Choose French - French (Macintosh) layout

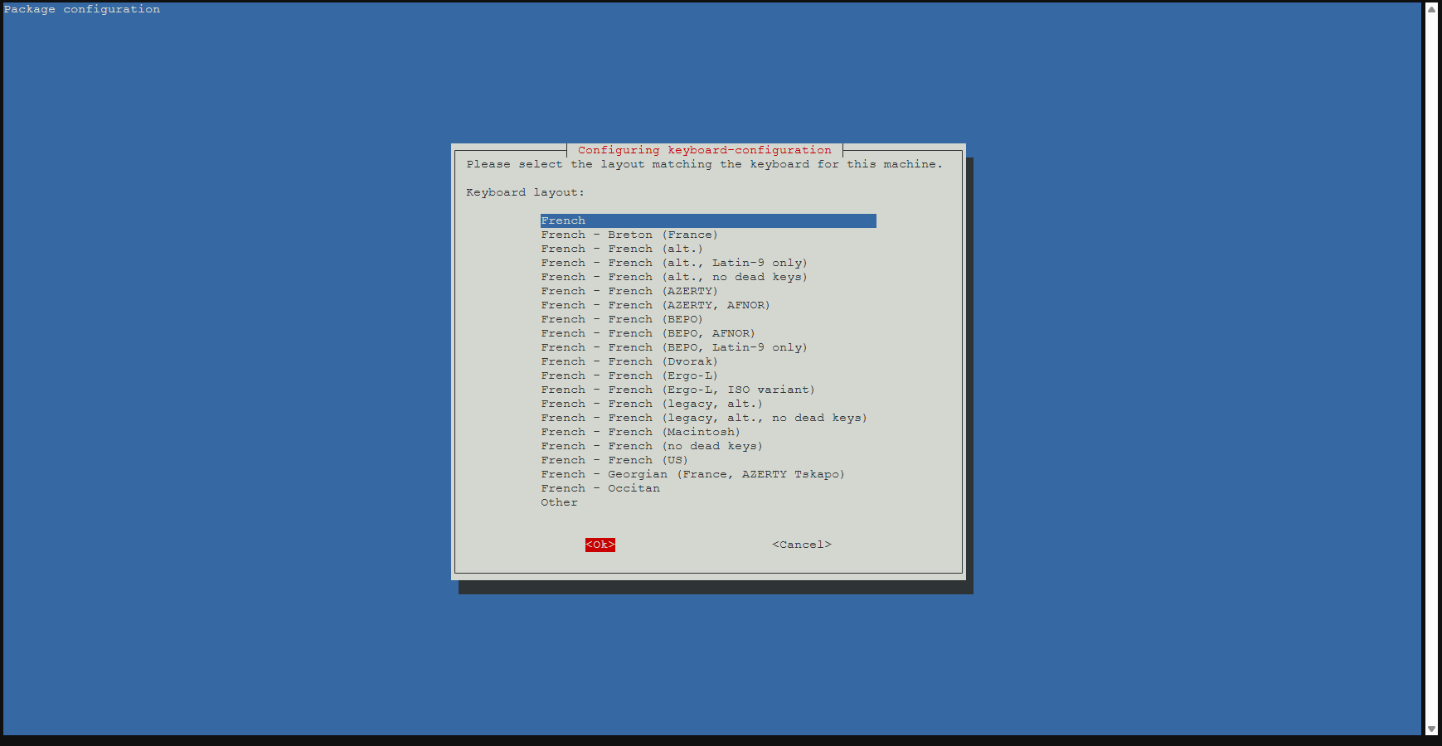click(x=640, y=432)
